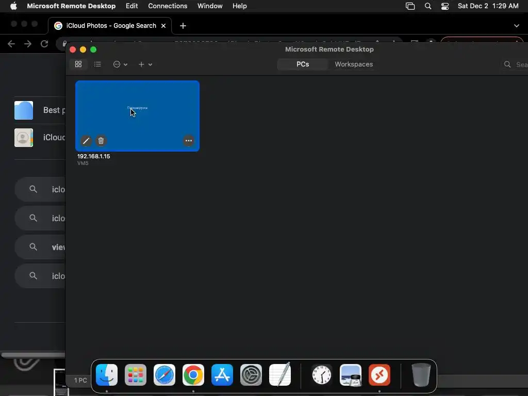Click the VM5 subtitle text
This screenshot has width=528, height=396.
[83, 163]
